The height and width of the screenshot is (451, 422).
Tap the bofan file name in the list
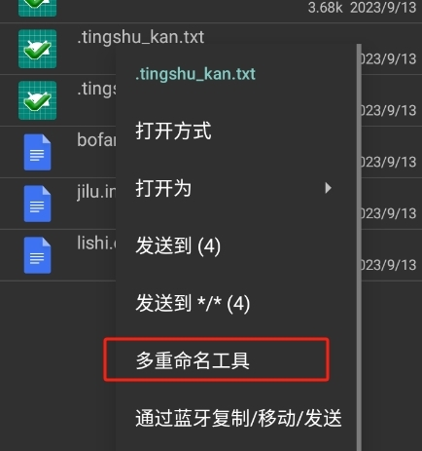[96, 140]
